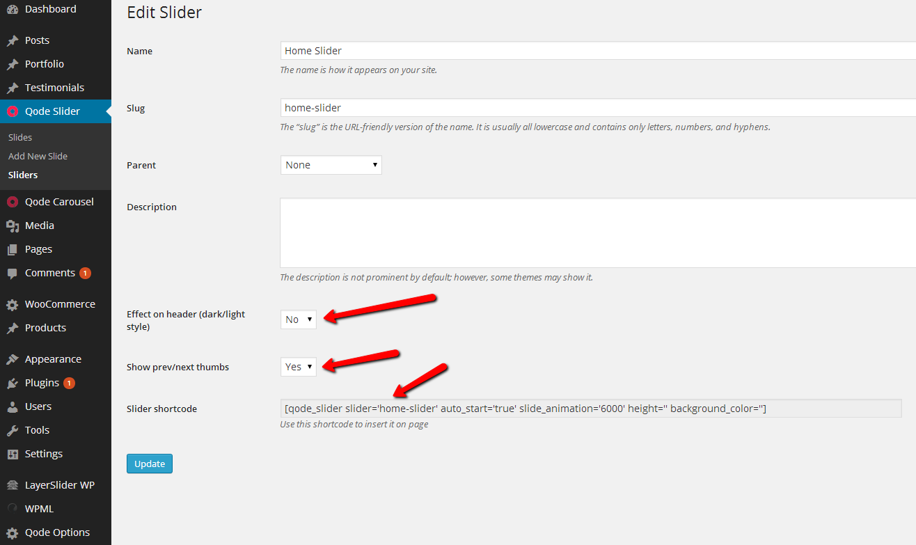The width and height of the screenshot is (916, 545).
Task: Click the WooCommerce gear icon
Action: pyautogui.click(x=13, y=305)
